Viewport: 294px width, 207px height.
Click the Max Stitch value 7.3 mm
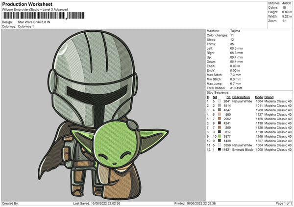pyautogui.click(x=236, y=75)
